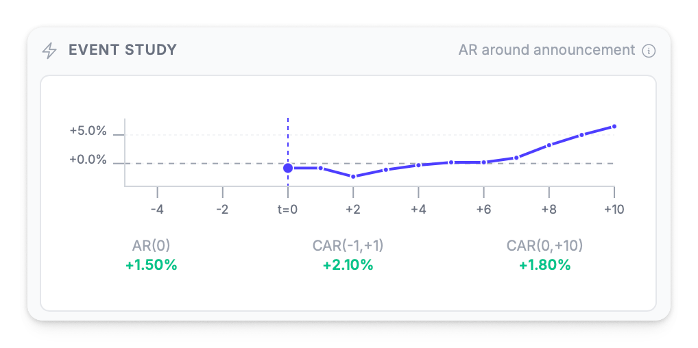Click the vertical dashed announcement line
Image resolution: width=698 pixels, height=348 pixels.
pyautogui.click(x=288, y=137)
